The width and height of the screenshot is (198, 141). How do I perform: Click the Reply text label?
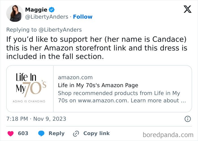(x=56, y=133)
